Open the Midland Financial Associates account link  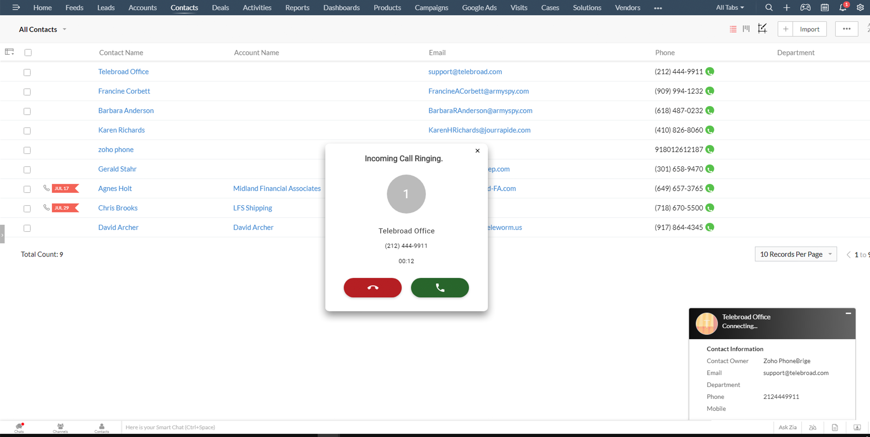coord(277,188)
